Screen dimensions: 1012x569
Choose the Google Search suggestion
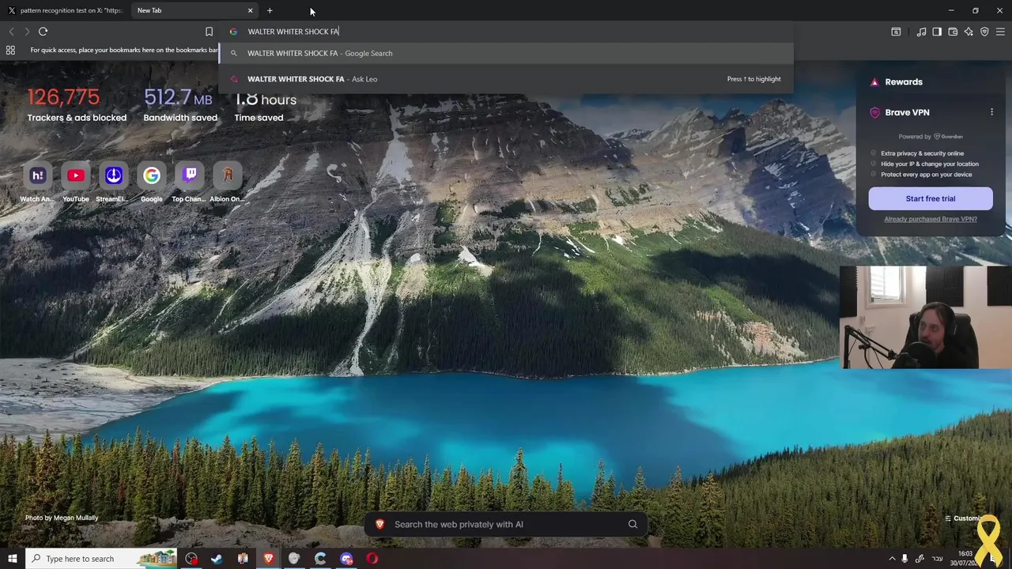click(506, 53)
